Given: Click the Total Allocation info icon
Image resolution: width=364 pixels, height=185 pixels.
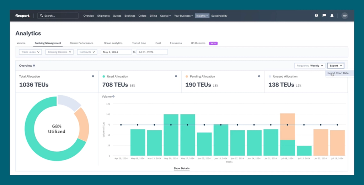Looking at the screenshot, I should tap(93, 76).
